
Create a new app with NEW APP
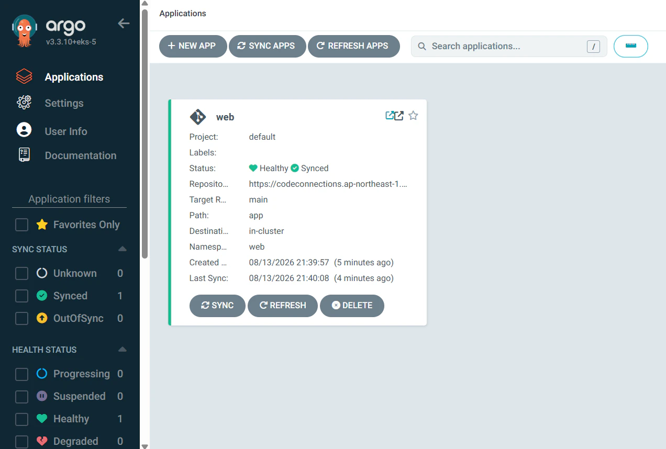[x=193, y=46]
